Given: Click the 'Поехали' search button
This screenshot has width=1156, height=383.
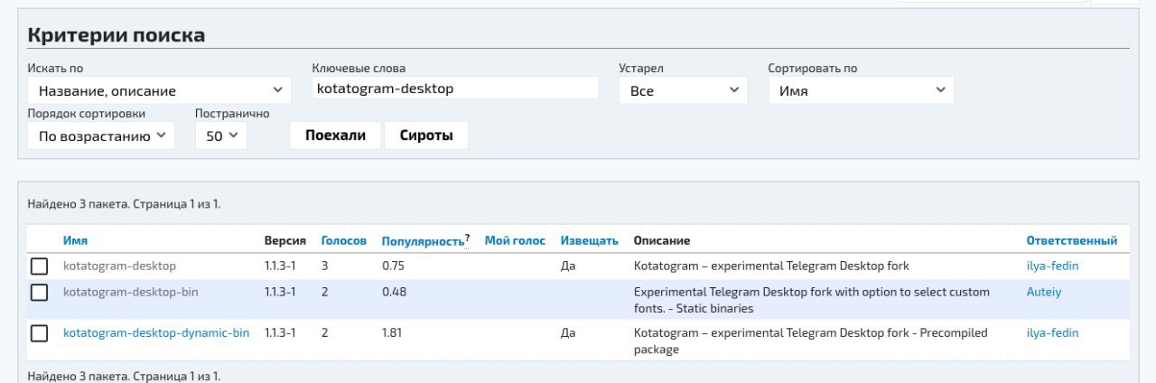Looking at the screenshot, I should point(336,135).
